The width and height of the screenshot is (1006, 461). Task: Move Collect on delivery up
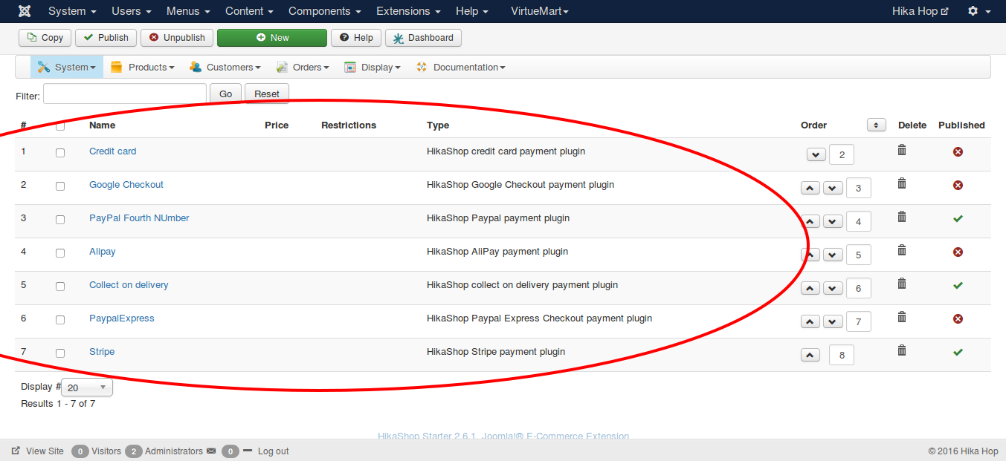tap(810, 288)
